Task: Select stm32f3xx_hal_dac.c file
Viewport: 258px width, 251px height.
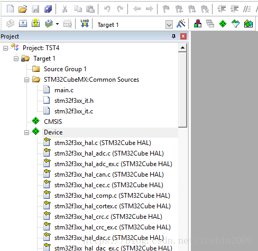Action: pyautogui.click(x=109, y=238)
